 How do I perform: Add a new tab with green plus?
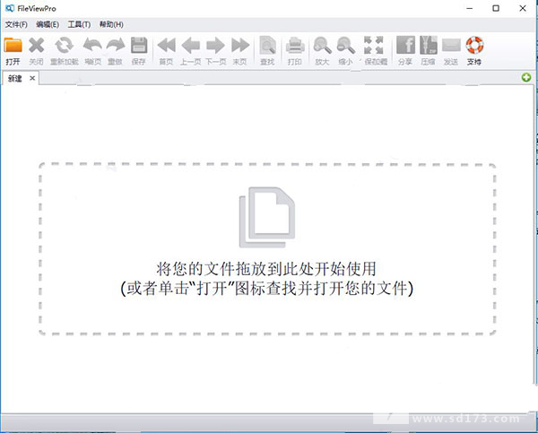coord(526,77)
